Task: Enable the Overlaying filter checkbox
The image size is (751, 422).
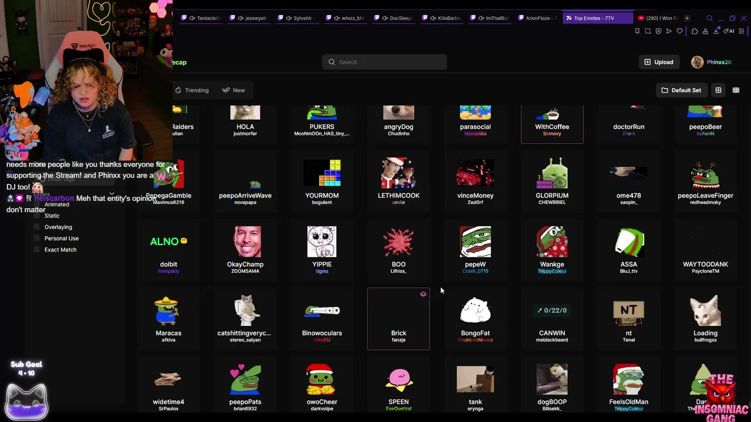Action: (37, 227)
